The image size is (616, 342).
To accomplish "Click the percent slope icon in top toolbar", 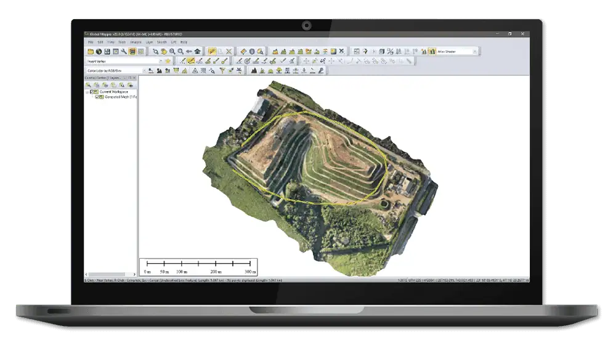I will 390,52.
